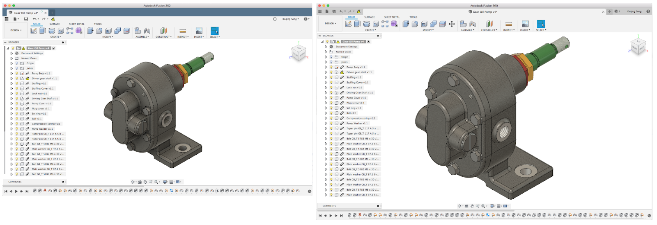The width and height of the screenshot is (657, 225).
Task: Switch to SURFACE tab in left window
Action: [x=55, y=24]
